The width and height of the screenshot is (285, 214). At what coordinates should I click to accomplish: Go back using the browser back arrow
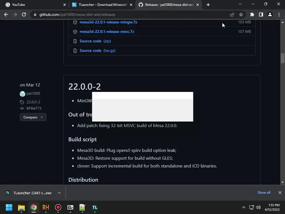click(6, 14)
